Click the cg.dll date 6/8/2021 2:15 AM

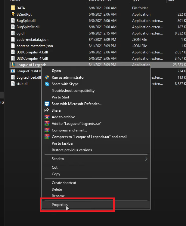point(102,33)
